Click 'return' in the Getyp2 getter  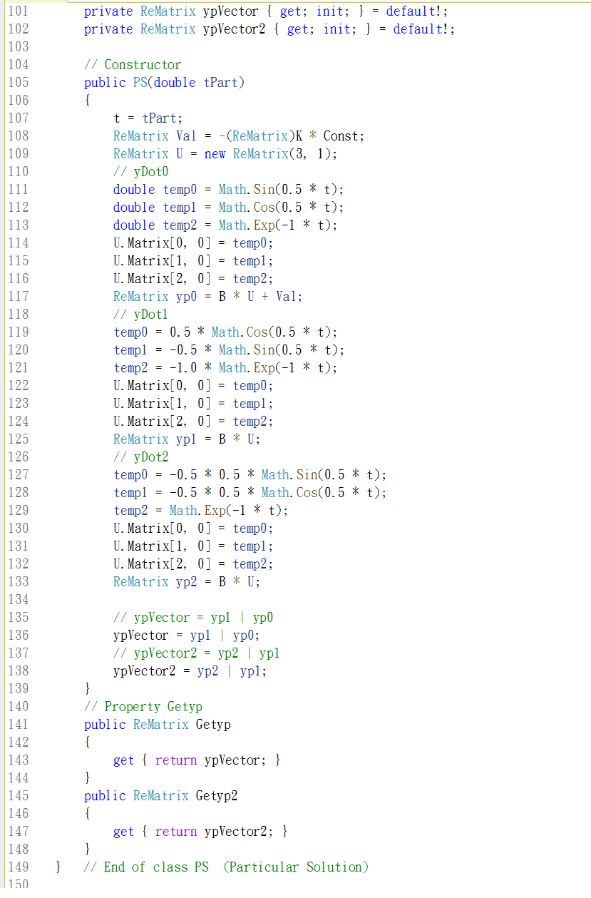(x=176, y=832)
